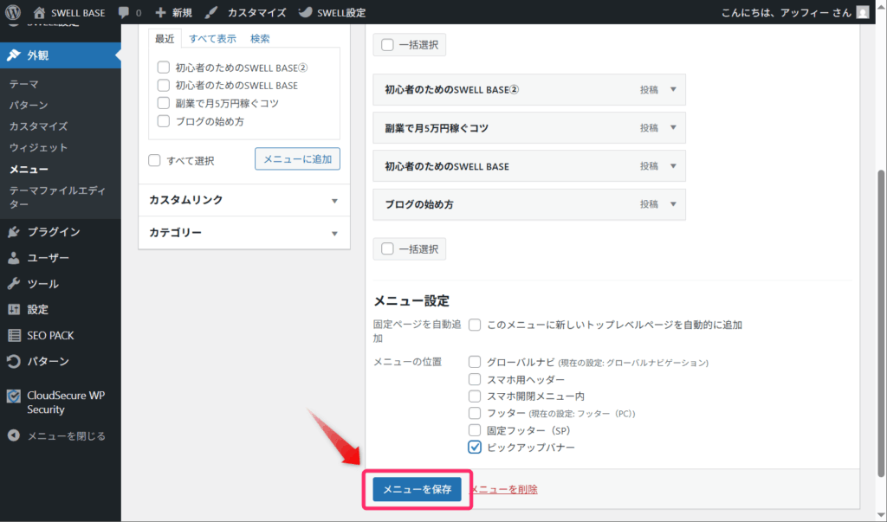Click the 外観 paintbrush icon

pyautogui.click(x=14, y=55)
